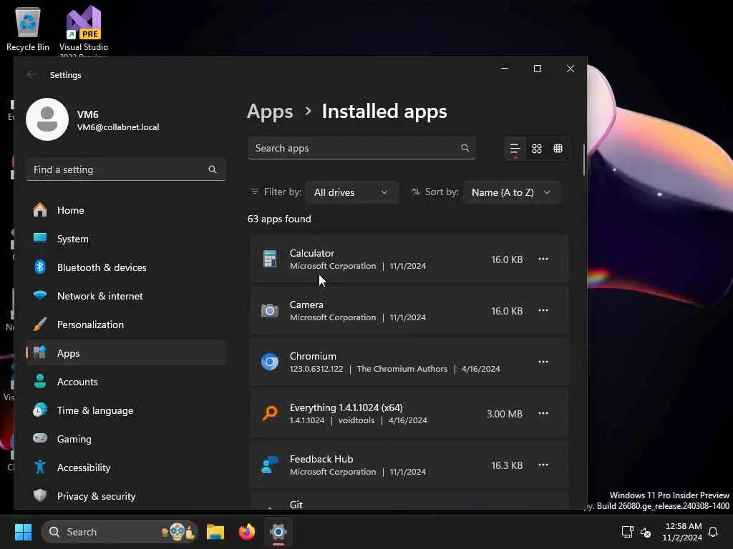733x549 pixels.
Task: Go to Home settings page
Action: click(126, 211)
